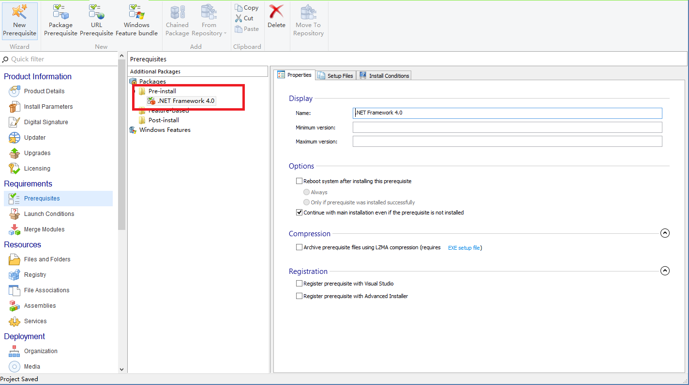Open Digital Signature in the sidebar

(46, 122)
